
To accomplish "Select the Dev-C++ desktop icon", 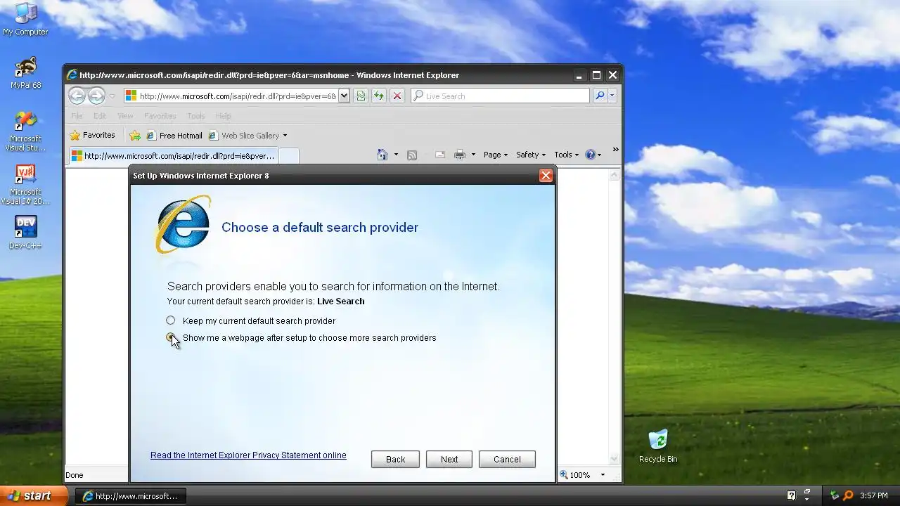I will (25, 233).
